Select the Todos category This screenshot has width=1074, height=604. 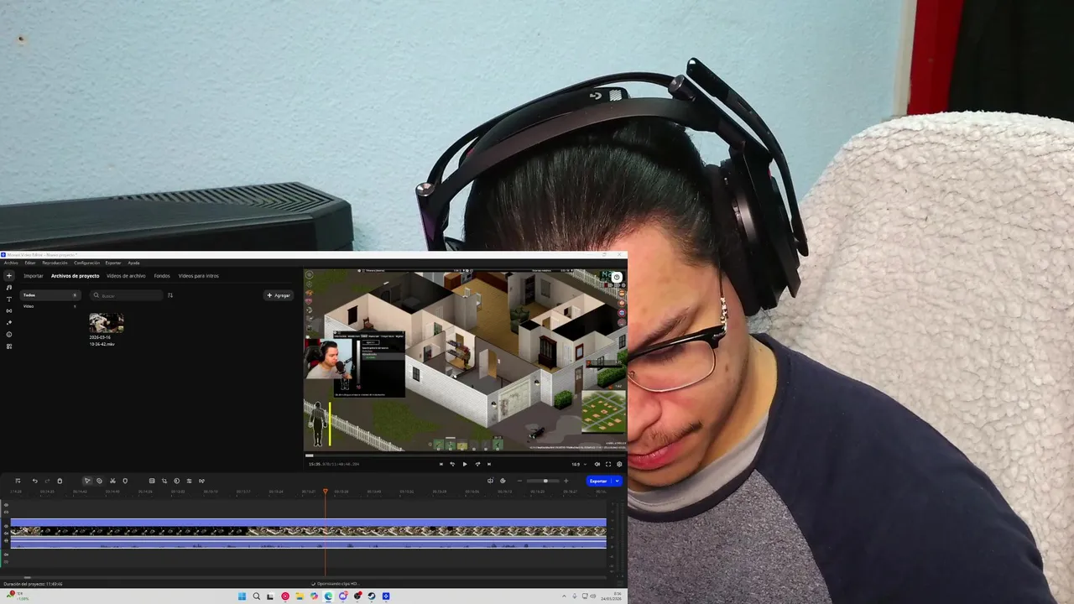(50, 295)
